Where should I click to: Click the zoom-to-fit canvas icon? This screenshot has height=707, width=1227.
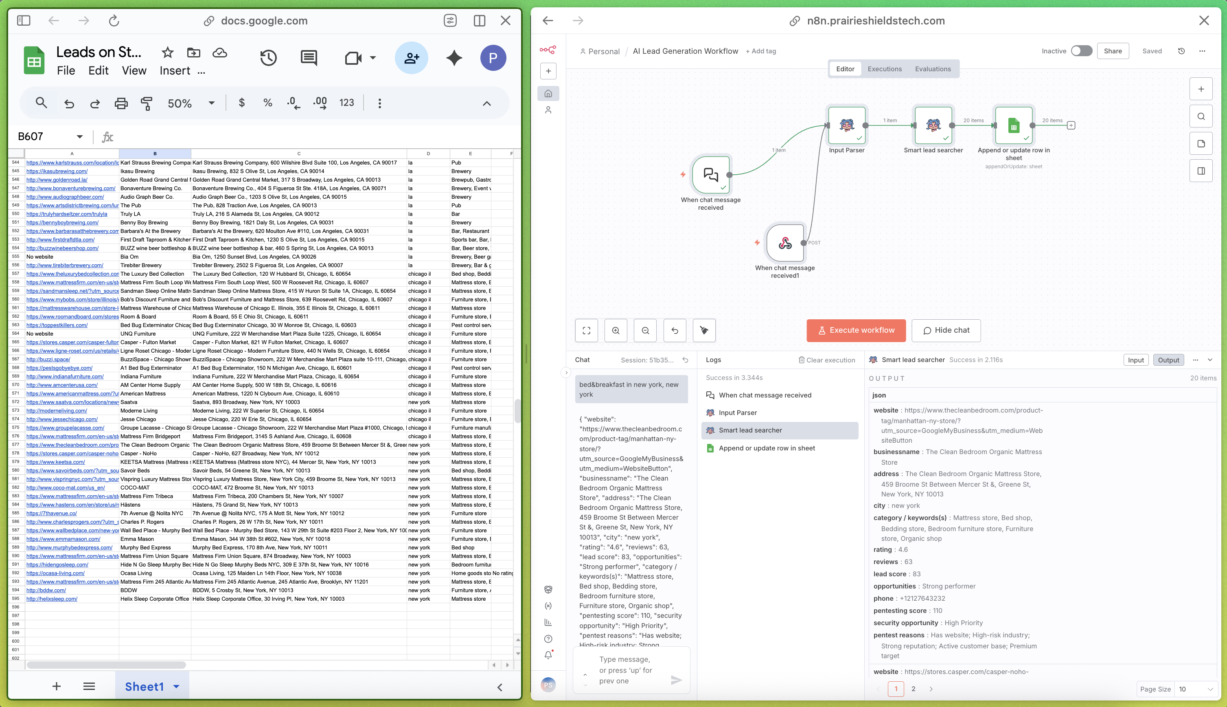[586, 331]
